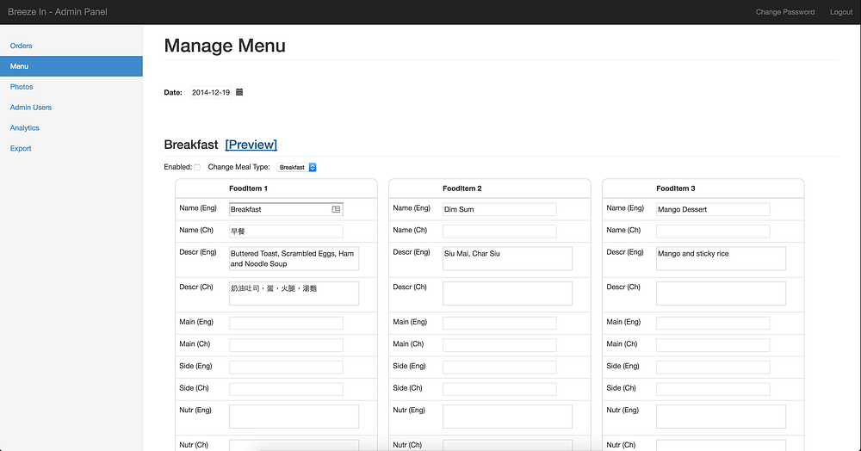The height and width of the screenshot is (451, 861).
Task: Click the Breakfast section heading
Action: pyautogui.click(x=191, y=145)
